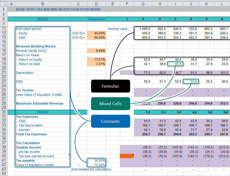Select the 565.7 RAB value in period 6

tap(222, 29)
